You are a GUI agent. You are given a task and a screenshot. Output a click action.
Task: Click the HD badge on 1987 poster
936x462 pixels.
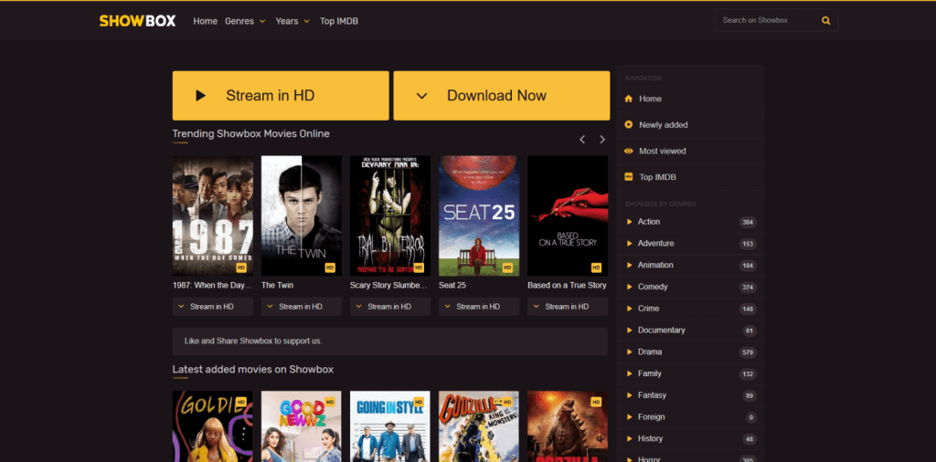[x=241, y=268]
